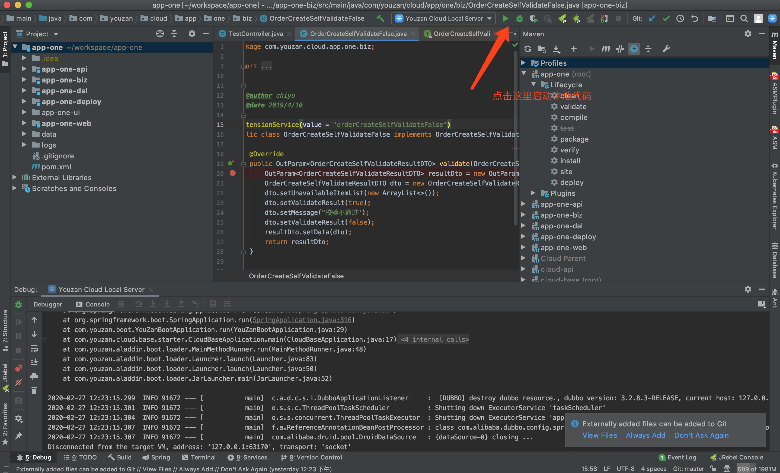Screen dimensions: 780x473
Task: Build project with hammer icon
Action: 381,18
